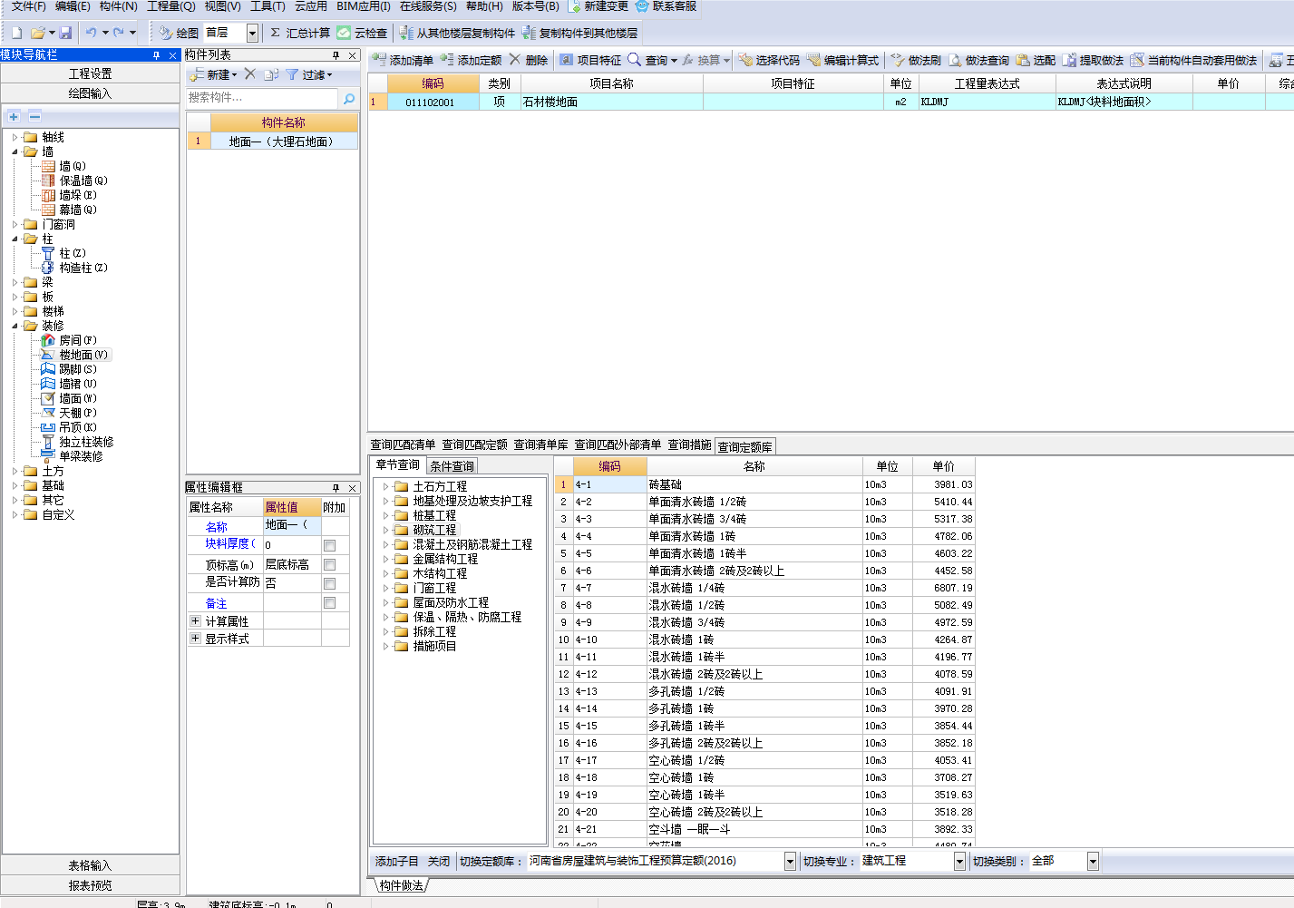The height and width of the screenshot is (908, 1294).
Task: Click 提取做法 tool
Action: click(x=1093, y=60)
